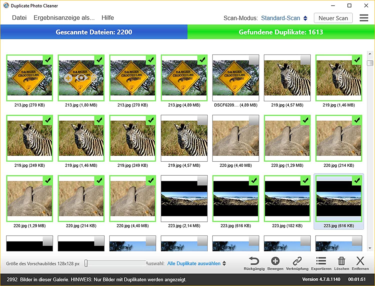
Task: Click the Verknüpfung link icon
Action: pos(297,261)
